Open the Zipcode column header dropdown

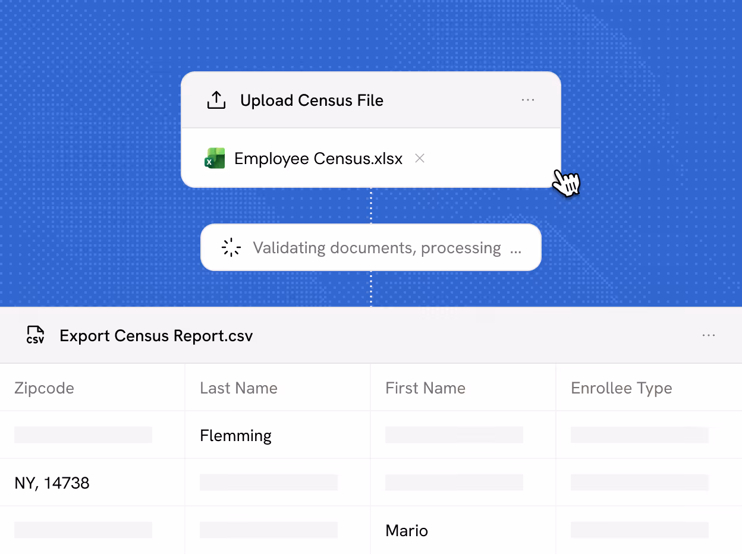pyautogui.click(x=44, y=388)
